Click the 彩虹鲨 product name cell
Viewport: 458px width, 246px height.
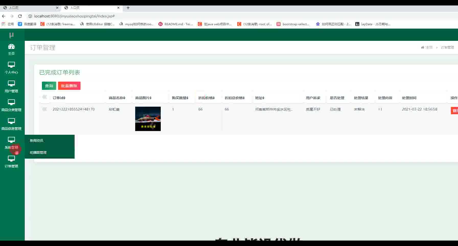point(114,109)
